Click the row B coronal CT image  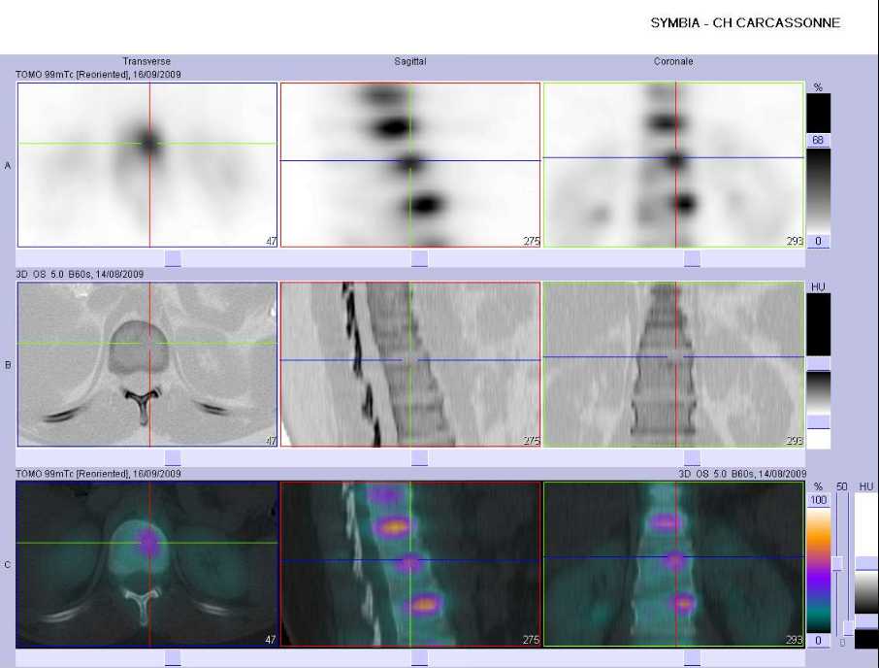click(x=674, y=364)
